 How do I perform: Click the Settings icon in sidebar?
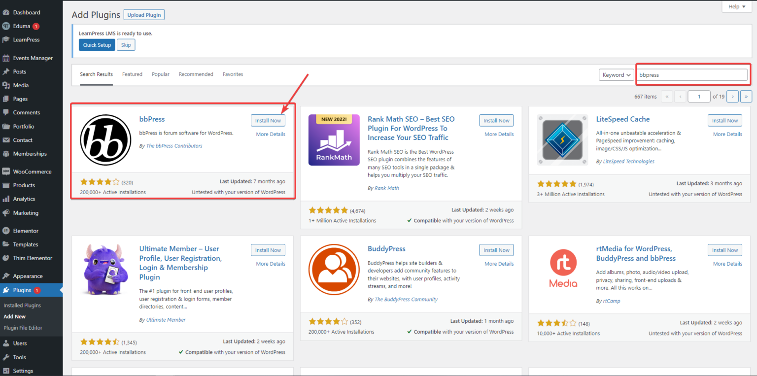click(x=6, y=371)
